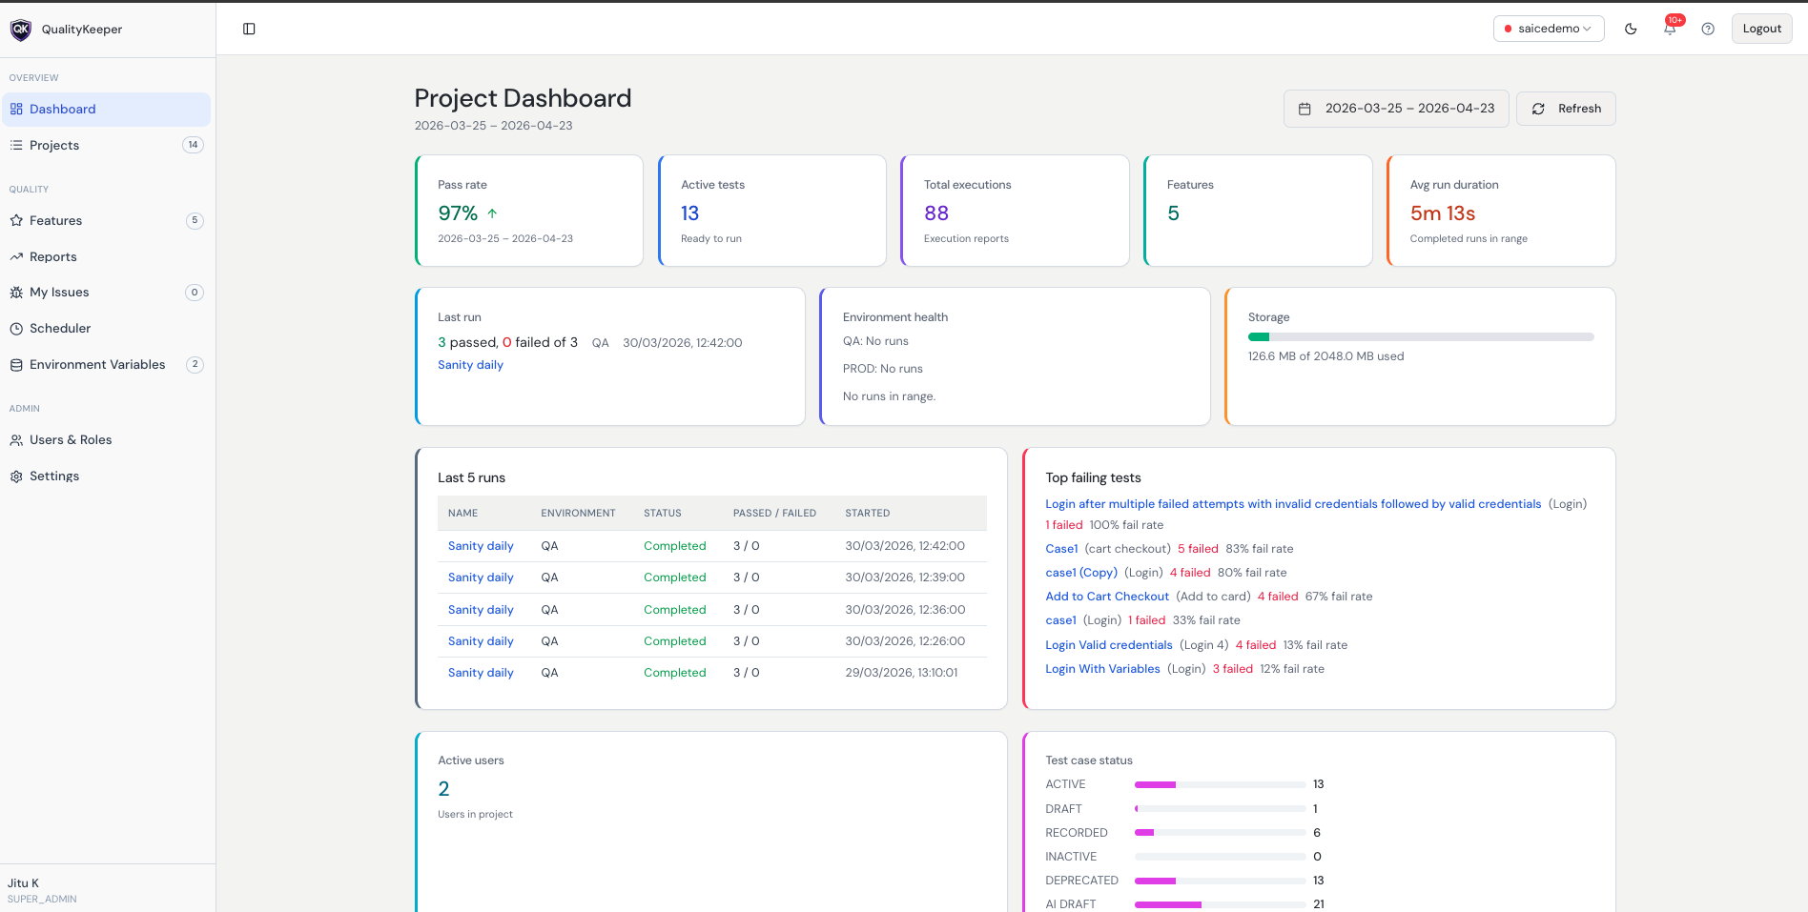
Task: Click the calendar icon in date range
Action: 1305,109
